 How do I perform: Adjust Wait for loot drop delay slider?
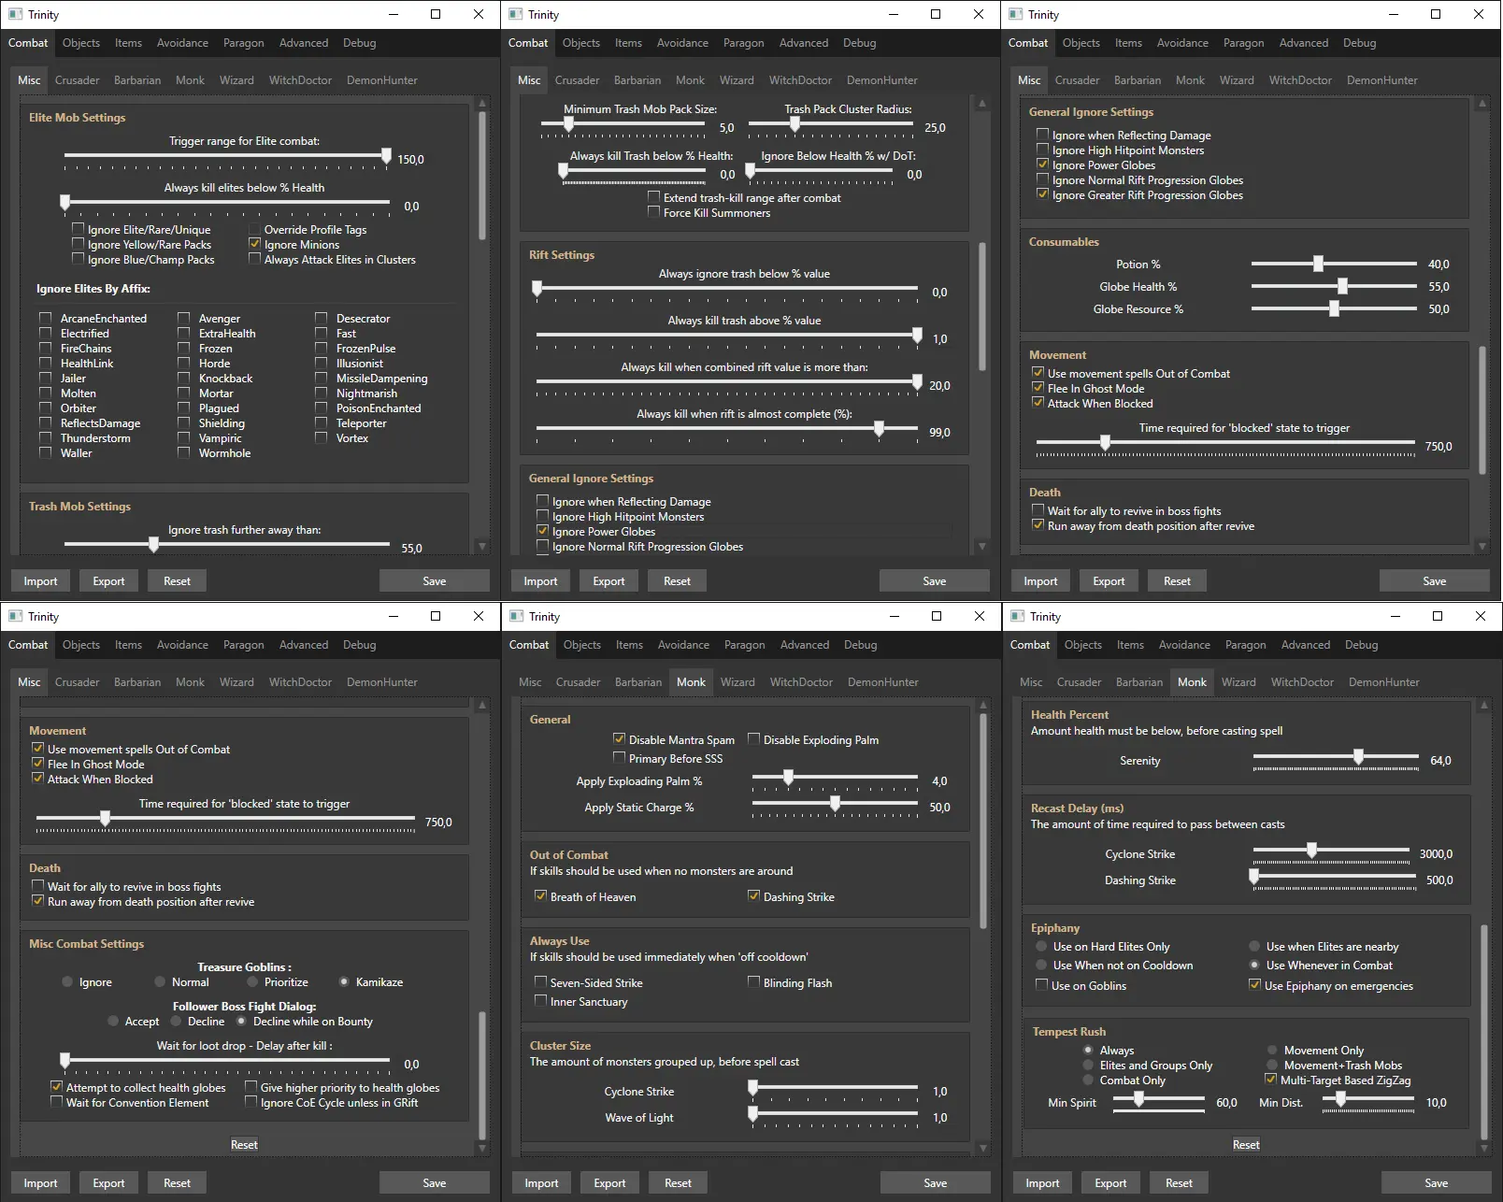(227, 1061)
